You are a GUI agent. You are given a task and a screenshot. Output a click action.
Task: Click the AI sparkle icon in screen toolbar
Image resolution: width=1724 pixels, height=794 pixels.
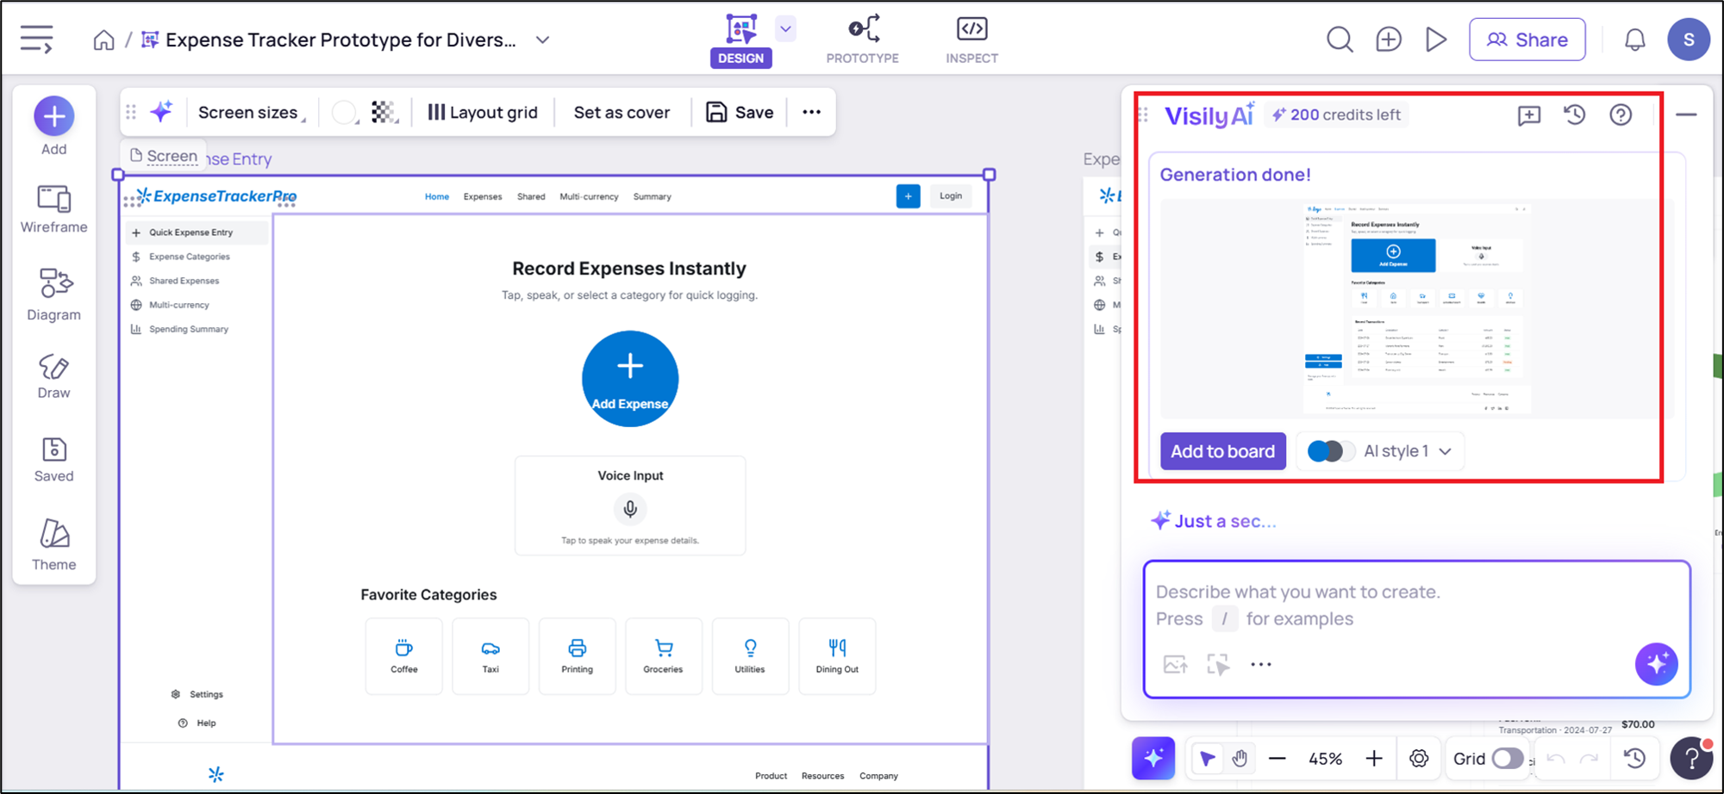[161, 112]
